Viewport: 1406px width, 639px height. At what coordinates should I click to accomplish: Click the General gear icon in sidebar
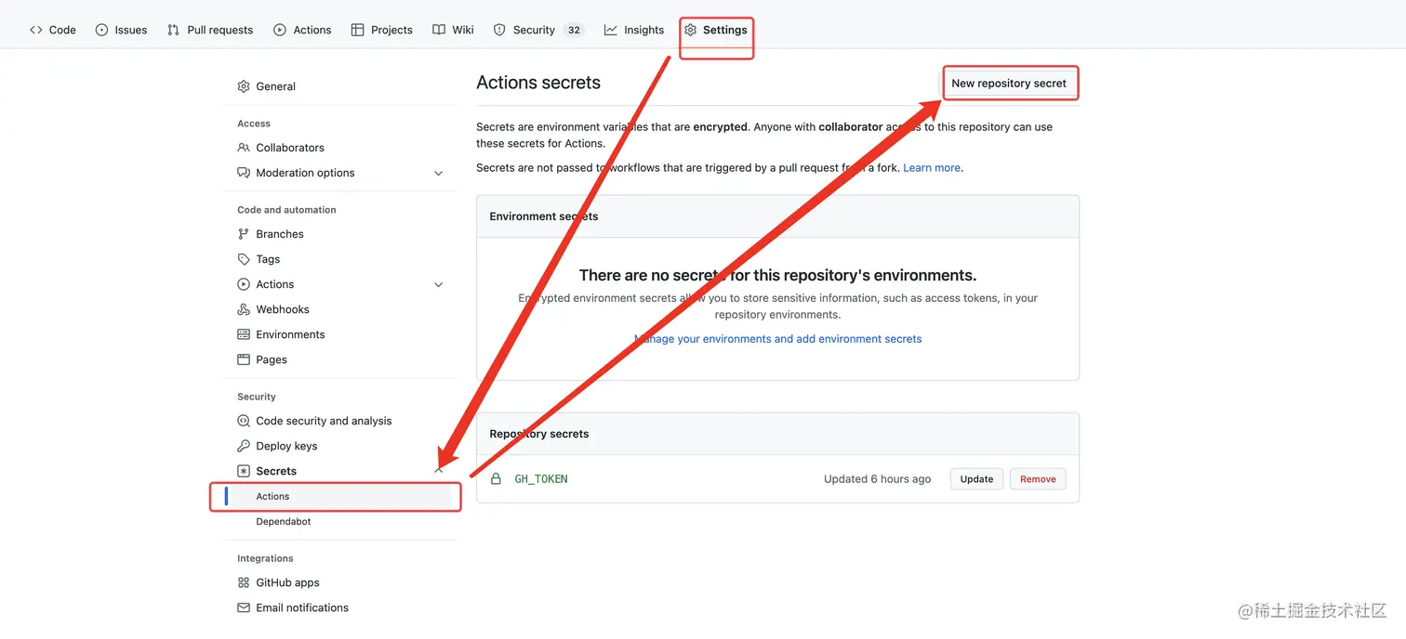tap(244, 86)
